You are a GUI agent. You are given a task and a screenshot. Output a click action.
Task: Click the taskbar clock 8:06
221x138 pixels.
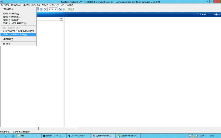point(212,136)
